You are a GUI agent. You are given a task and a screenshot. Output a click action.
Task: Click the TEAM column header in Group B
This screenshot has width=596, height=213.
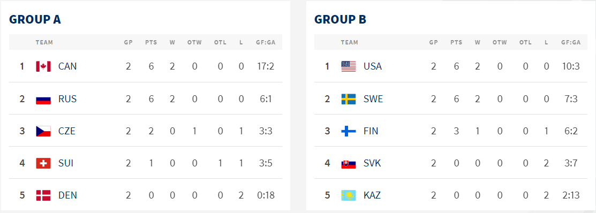(349, 42)
